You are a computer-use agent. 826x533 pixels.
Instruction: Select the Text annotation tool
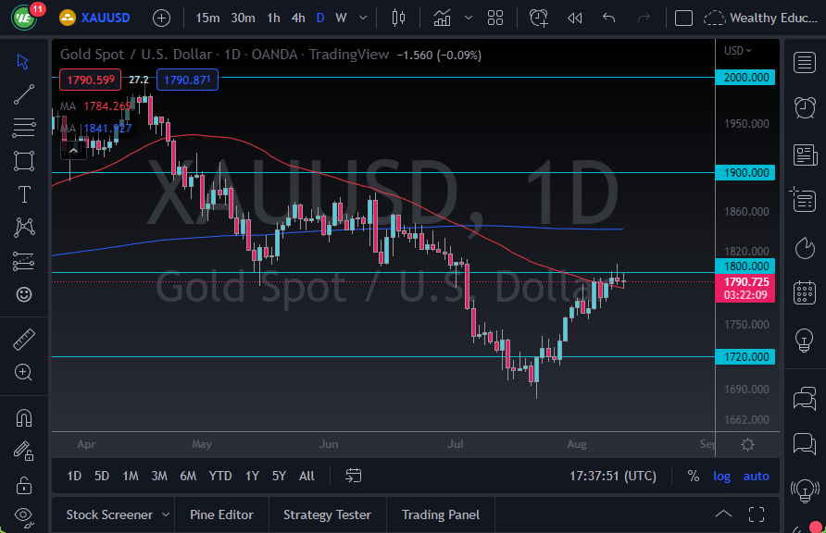point(24,193)
